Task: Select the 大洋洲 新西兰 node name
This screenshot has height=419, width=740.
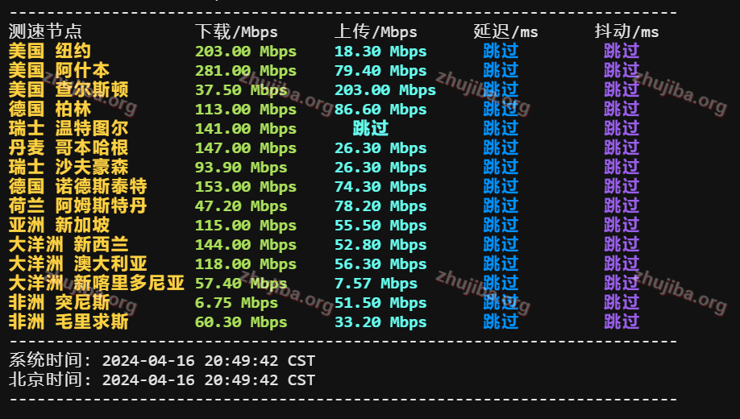Action: tap(69, 244)
